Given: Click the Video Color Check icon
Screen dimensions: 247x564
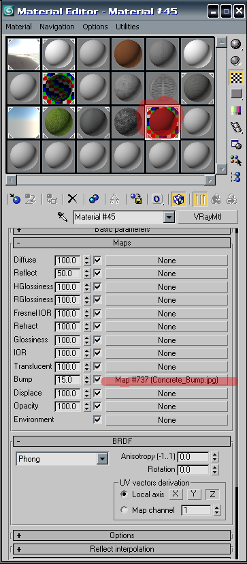Looking at the screenshot, I should tap(236, 110).
